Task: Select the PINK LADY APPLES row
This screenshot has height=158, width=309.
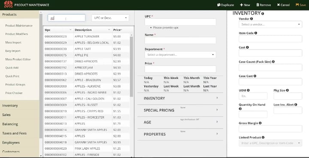Action: [87, 149]
